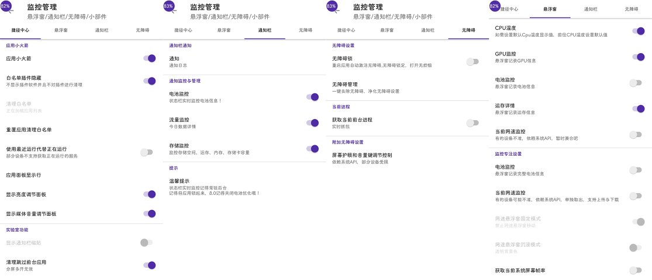Screen dimensions: 652x280
Task: Click 今日数据详情 subtitle text
Action: 182,127
